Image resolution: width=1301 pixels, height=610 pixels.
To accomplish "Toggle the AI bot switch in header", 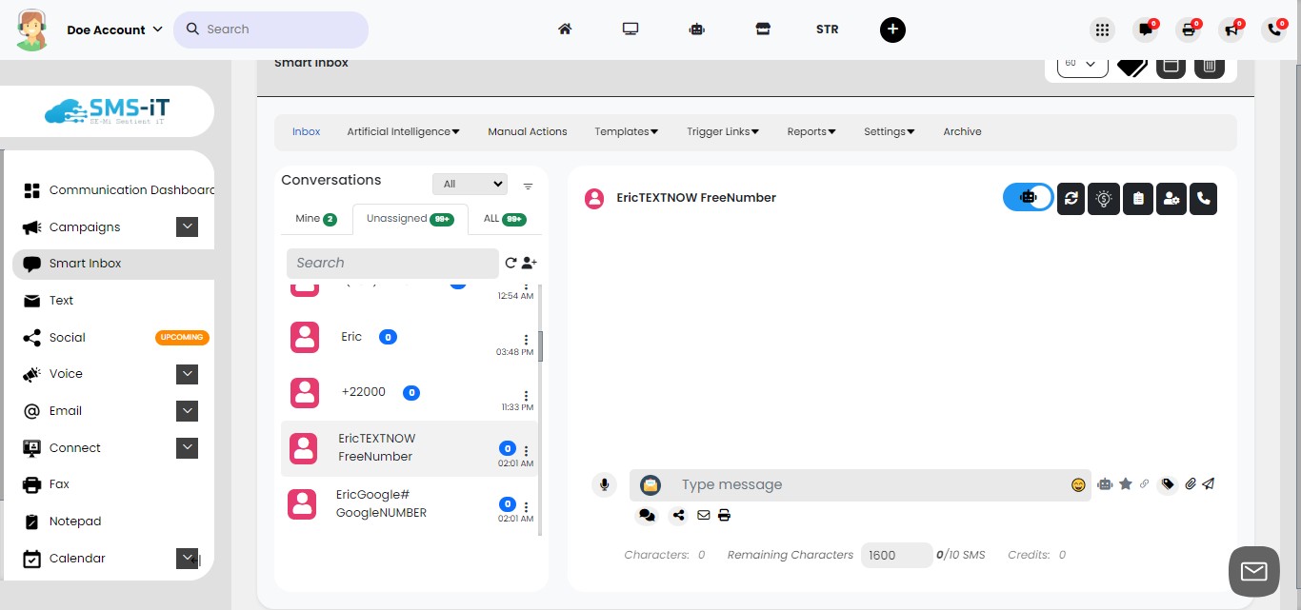I will (1028, 199).
